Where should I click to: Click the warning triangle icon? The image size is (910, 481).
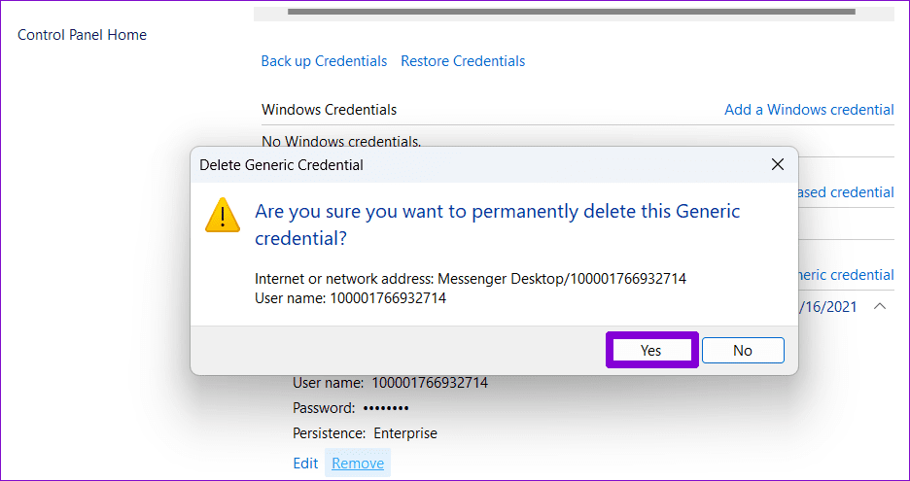coord(223,216)
